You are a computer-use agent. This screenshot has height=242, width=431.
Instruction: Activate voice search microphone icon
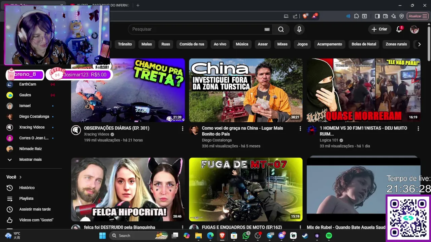click(299, 29)
